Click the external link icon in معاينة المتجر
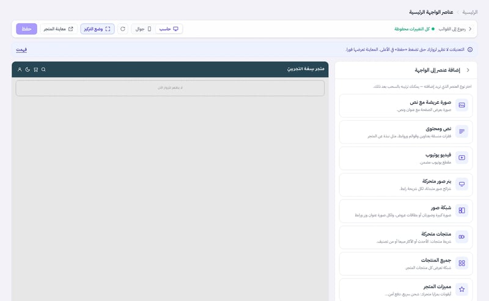 [71, 29]
